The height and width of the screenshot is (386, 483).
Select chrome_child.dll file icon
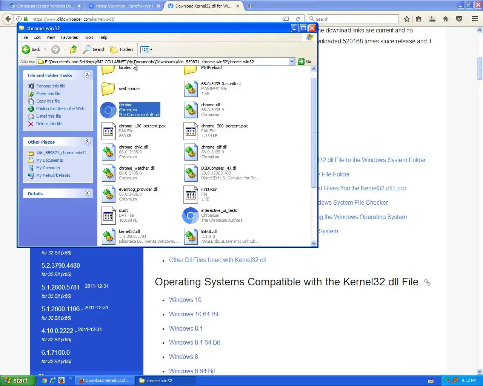tap(108, 152)
